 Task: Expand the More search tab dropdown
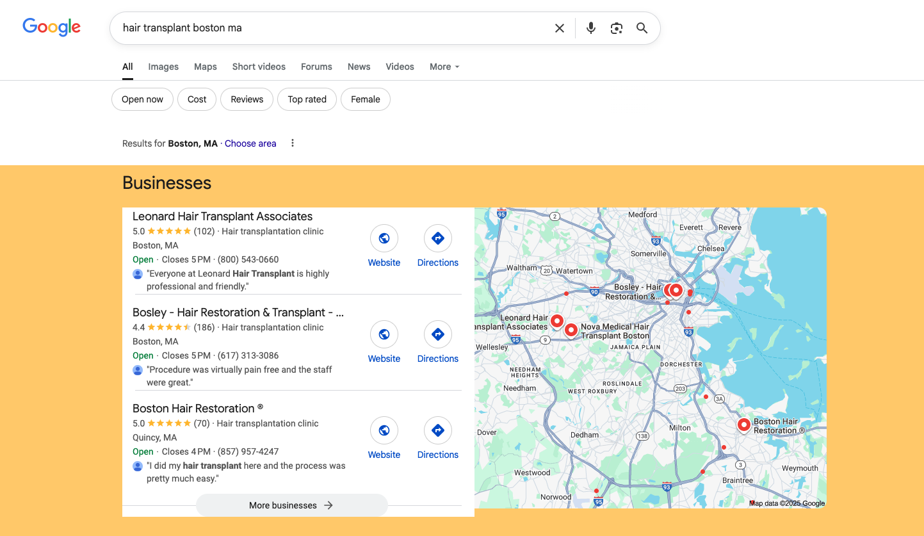[444, 67]
